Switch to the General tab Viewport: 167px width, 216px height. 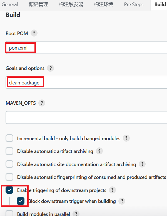coord(10,4)
